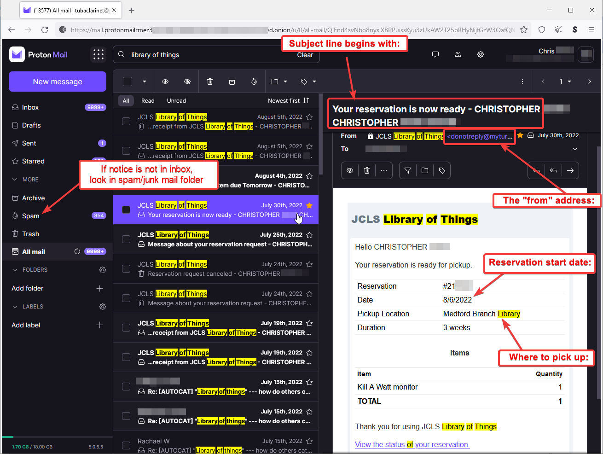Click the New message button

pyautogui.click(x=58, y=81)
